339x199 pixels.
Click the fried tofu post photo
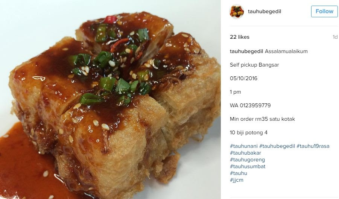click(110, 99)
